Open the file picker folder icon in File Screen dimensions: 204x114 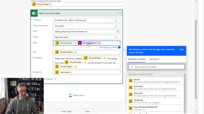pyautogui.click(x=118, y=32)
